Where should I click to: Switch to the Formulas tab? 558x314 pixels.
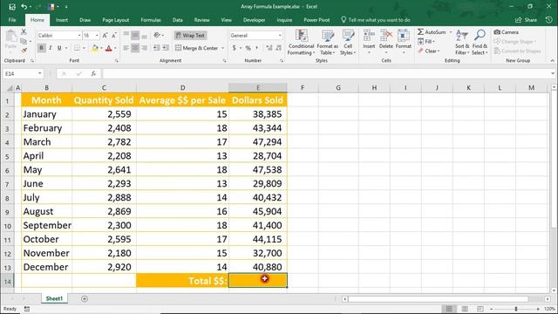click(x=151, y=20)
